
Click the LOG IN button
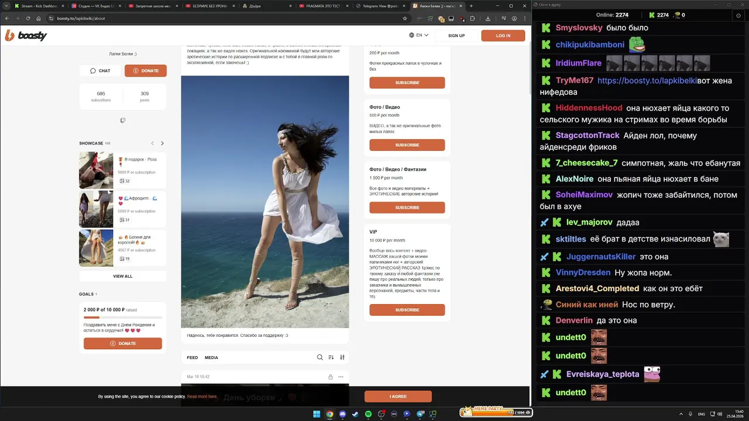coord(503,36)
